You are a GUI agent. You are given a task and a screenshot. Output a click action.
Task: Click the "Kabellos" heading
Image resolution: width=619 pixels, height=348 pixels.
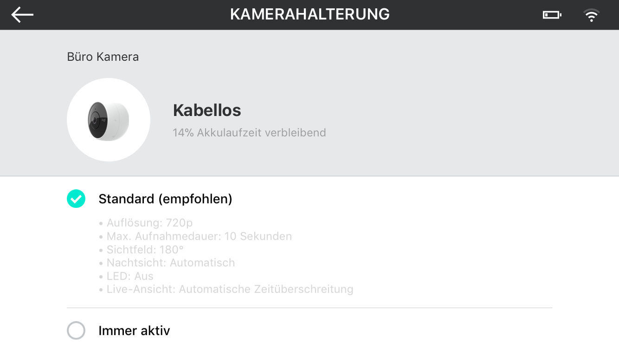(x=207, y=110)
